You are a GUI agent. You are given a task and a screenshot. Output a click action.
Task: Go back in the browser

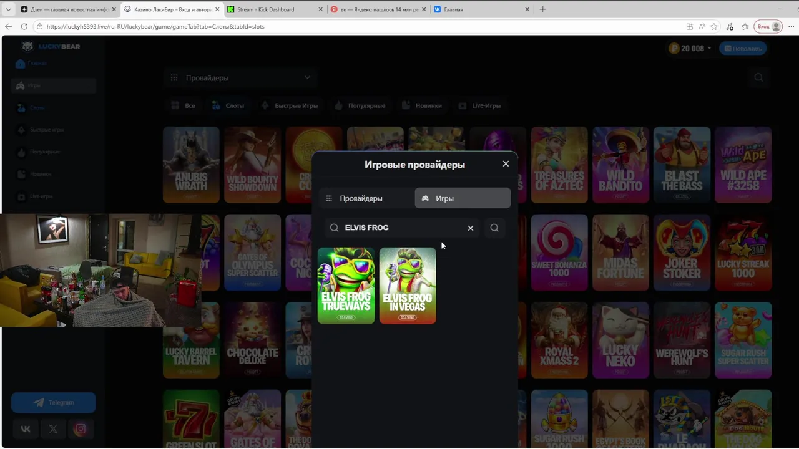(x=8, y=27)
